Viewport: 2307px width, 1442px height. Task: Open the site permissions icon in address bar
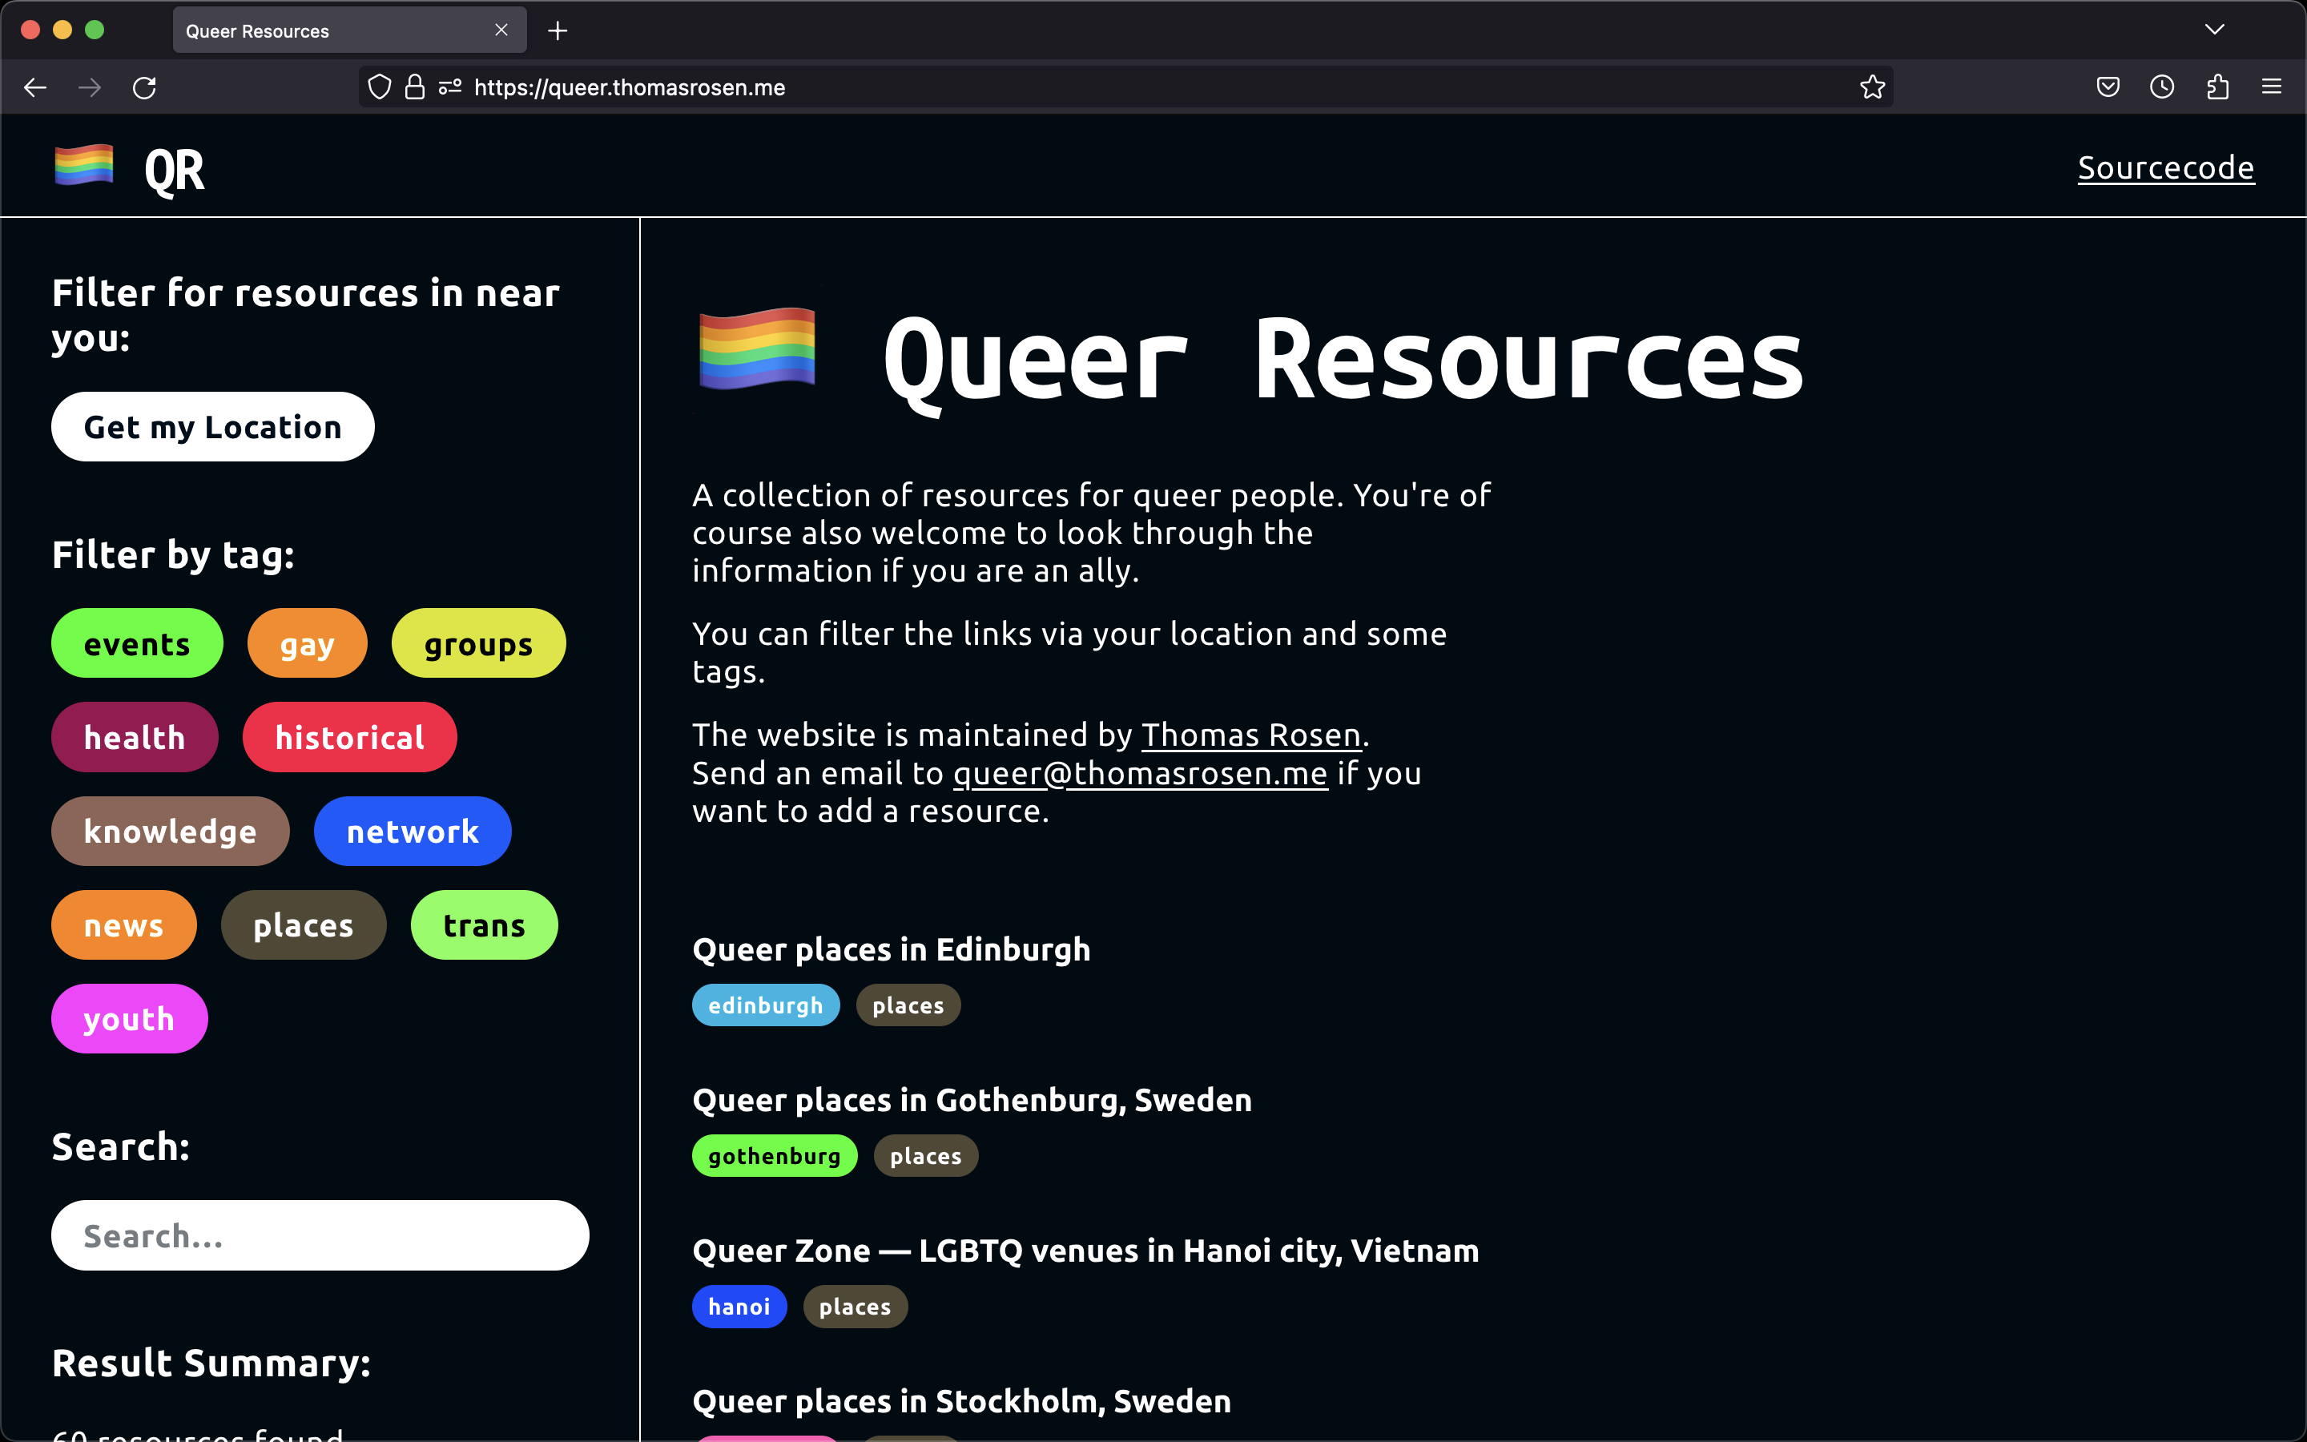click(450, 88)
